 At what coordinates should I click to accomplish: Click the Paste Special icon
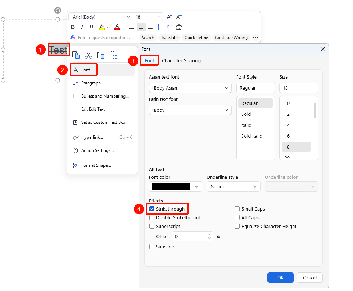(113, 55)
